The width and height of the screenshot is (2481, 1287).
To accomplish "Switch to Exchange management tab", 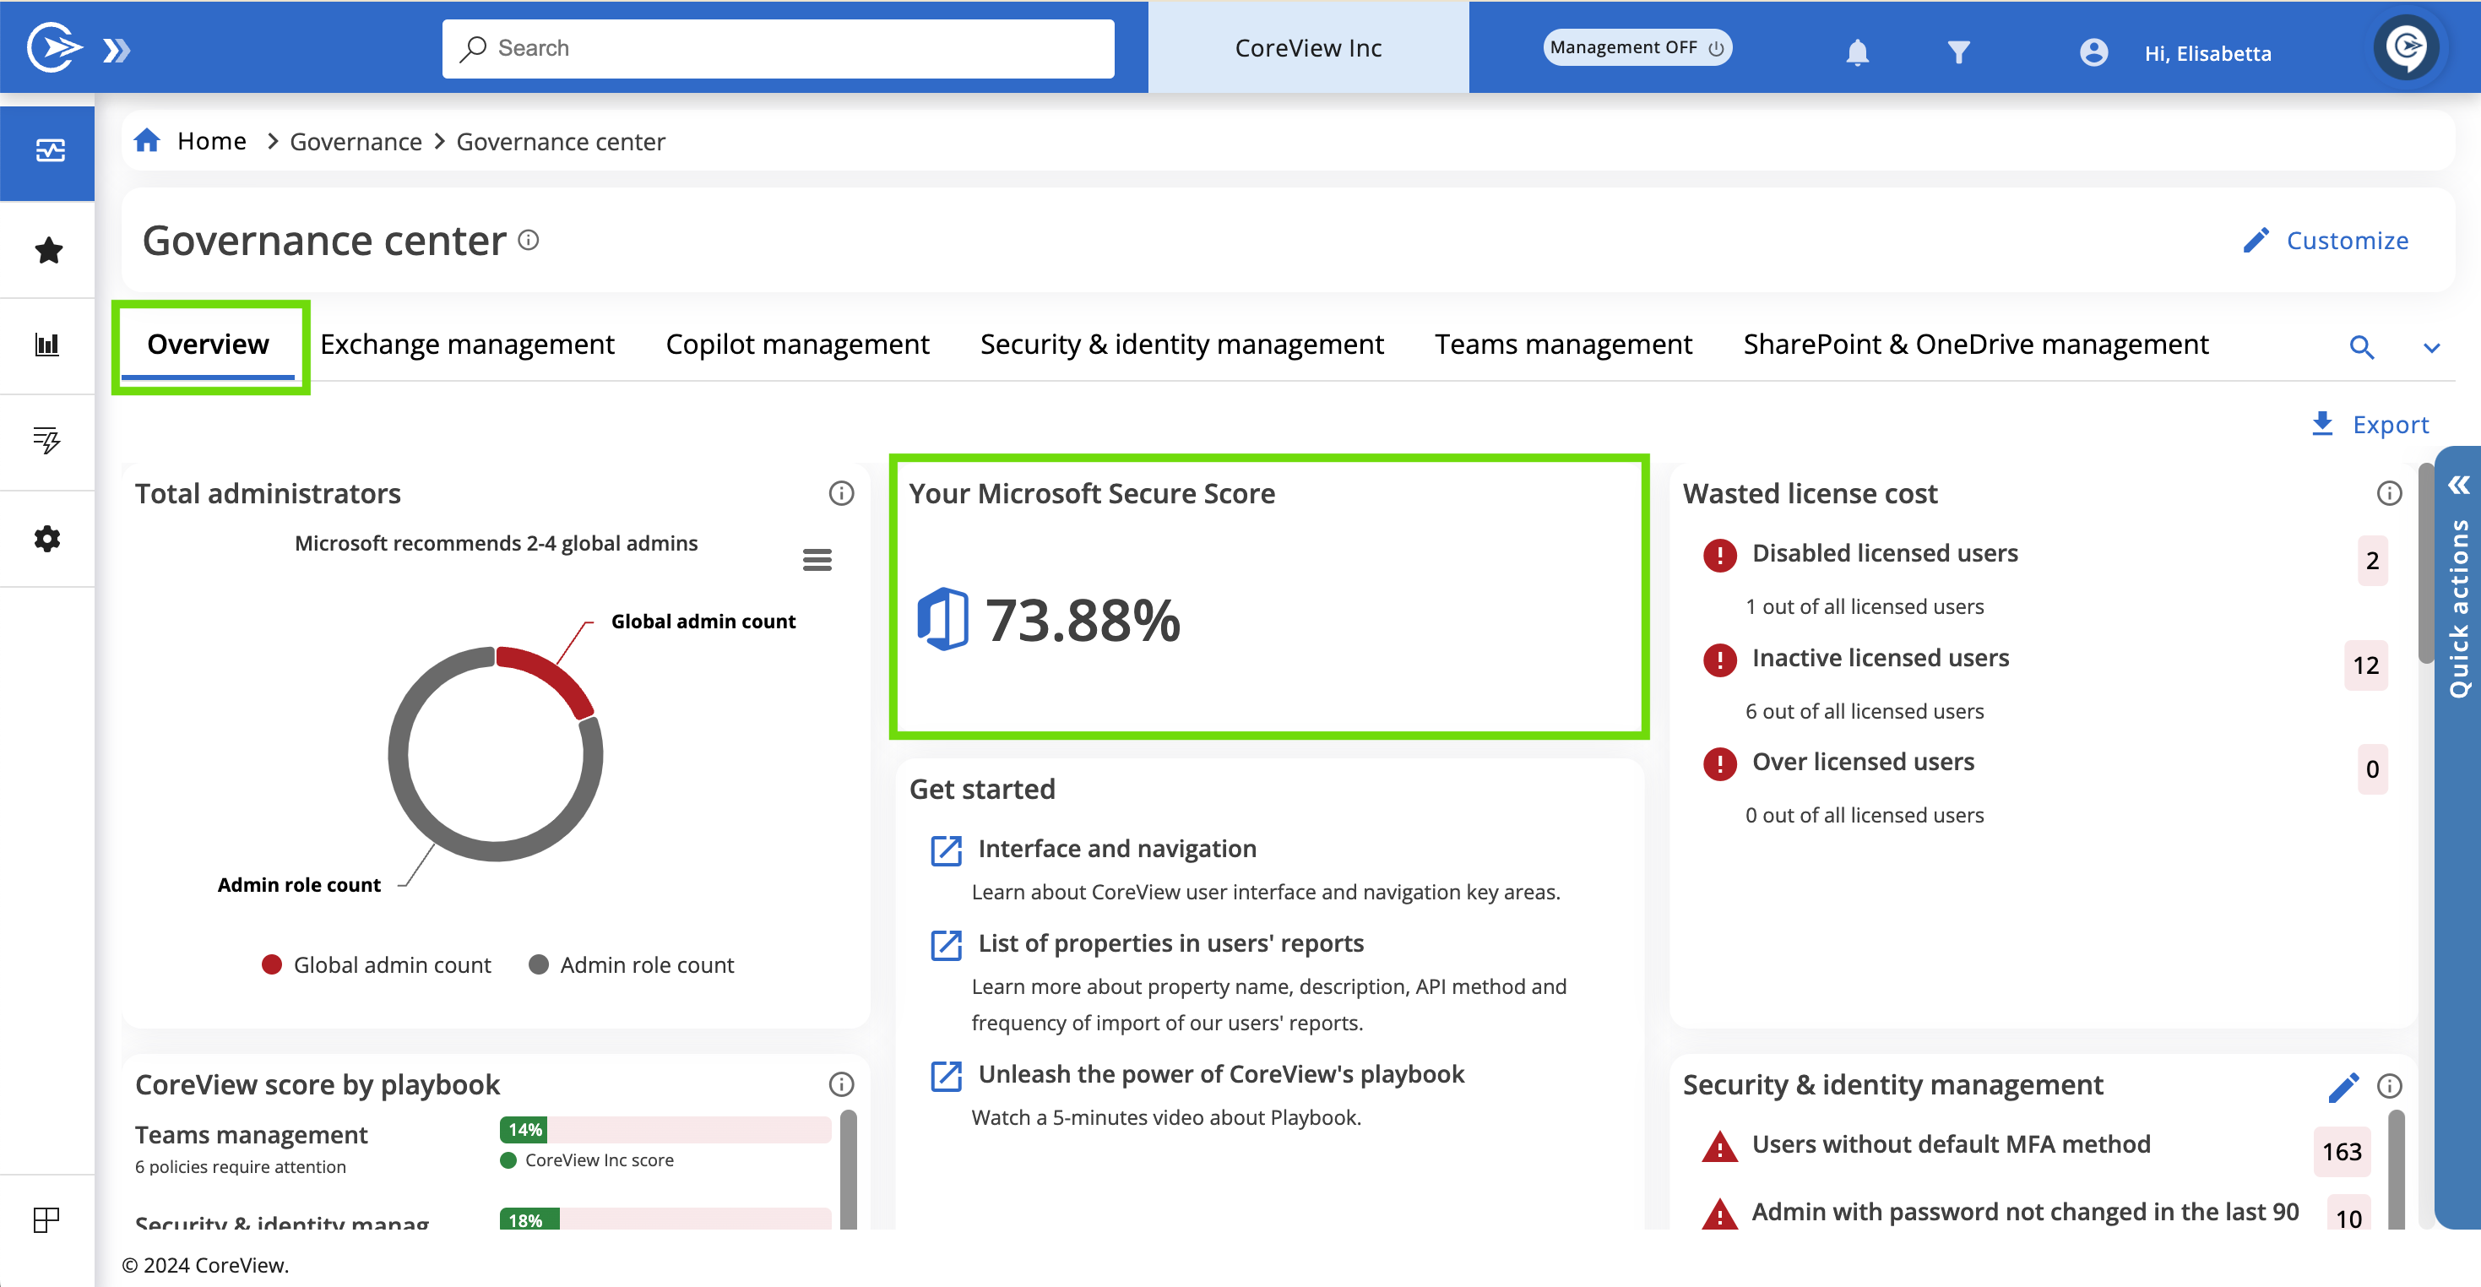I will coord(467,344).
